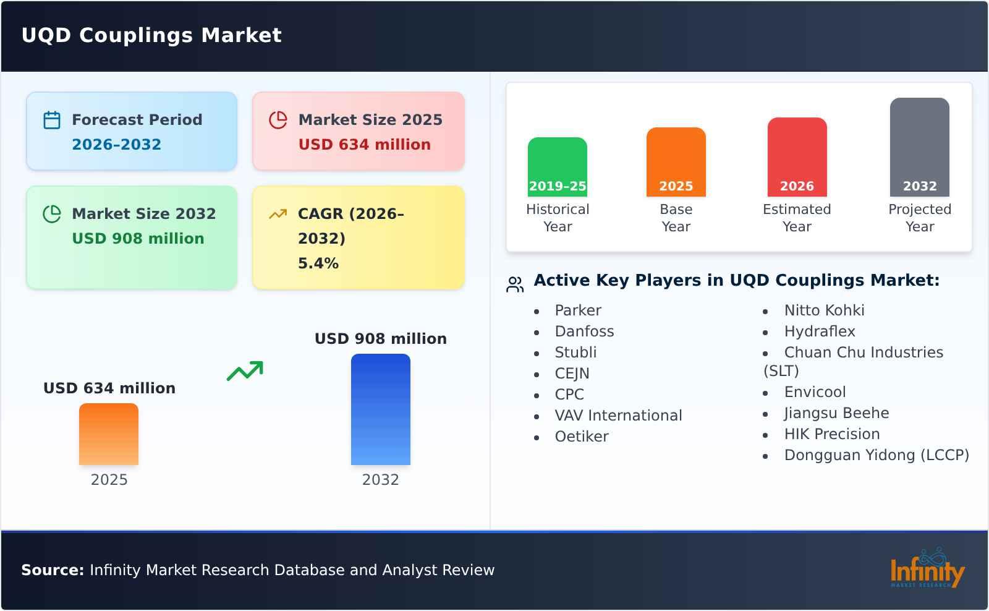
Task: Click the Infinity Market Research logo
Action: point(927,569)
